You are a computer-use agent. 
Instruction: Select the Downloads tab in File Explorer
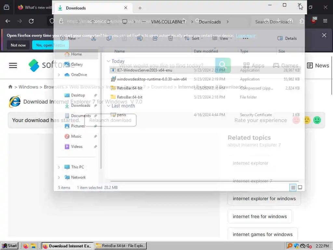[93, 8]
